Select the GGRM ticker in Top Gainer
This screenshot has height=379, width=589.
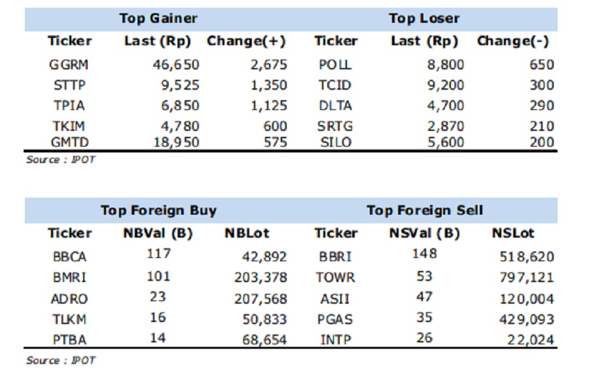coord(69,65)
